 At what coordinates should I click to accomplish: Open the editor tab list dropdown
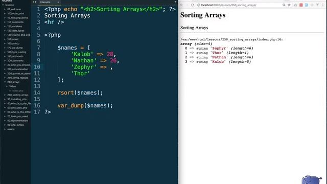point(175,2)
